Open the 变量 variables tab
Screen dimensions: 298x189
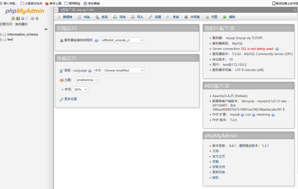pyautogui.click(x=172, y=17)
